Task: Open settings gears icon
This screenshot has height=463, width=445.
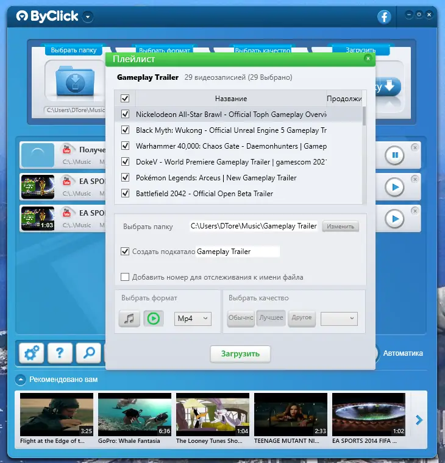Action: tap(32, 353)
